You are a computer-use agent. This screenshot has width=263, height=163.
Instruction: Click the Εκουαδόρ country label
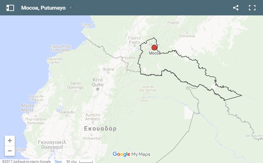[x=100, y=128]
